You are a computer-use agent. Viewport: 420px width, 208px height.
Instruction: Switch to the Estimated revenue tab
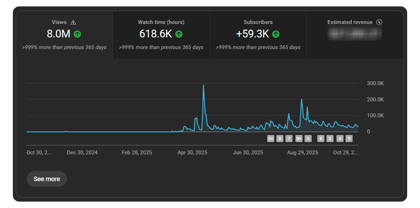coord(355,35)
